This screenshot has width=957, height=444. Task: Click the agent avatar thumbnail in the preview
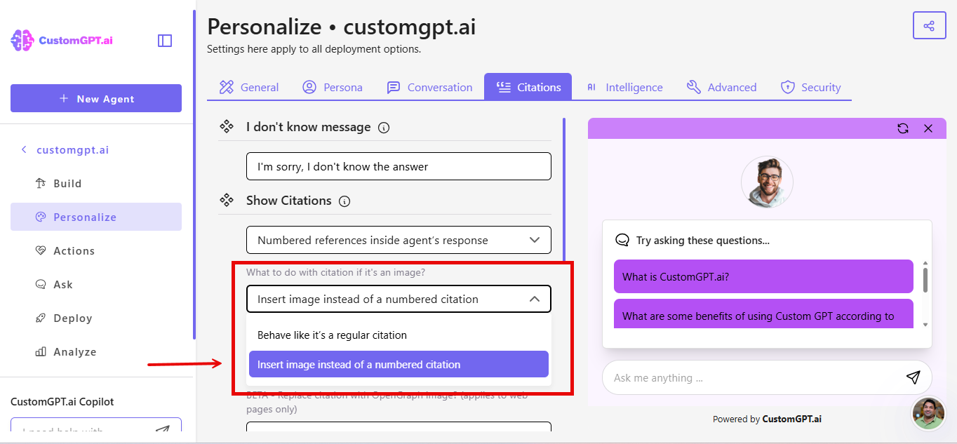pyautogui.click(x=767, y=182)
